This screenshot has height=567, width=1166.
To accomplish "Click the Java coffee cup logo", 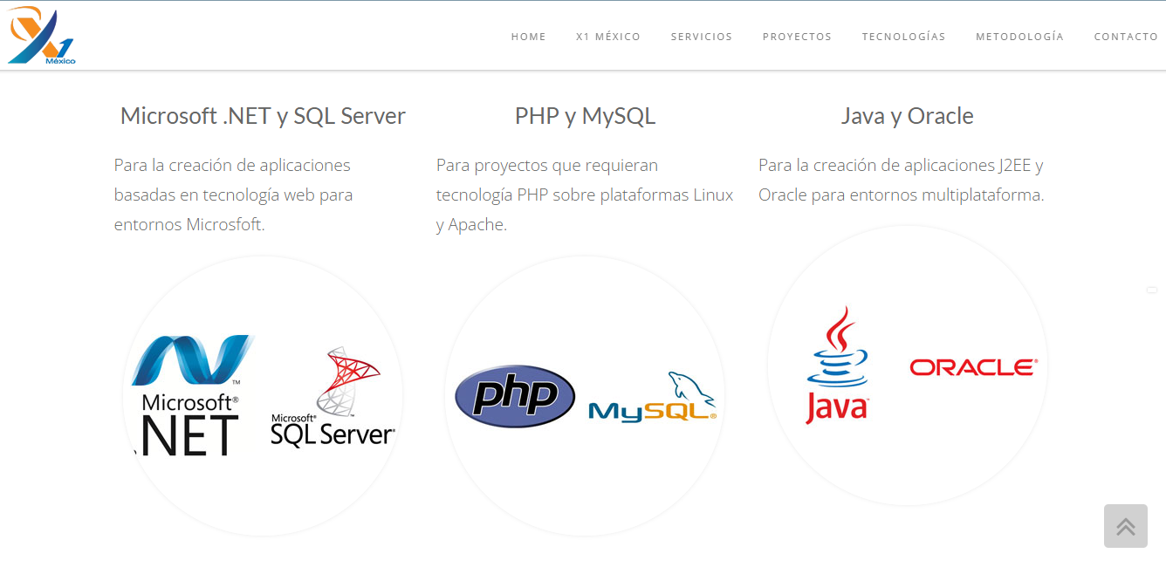I will point(837,365).
